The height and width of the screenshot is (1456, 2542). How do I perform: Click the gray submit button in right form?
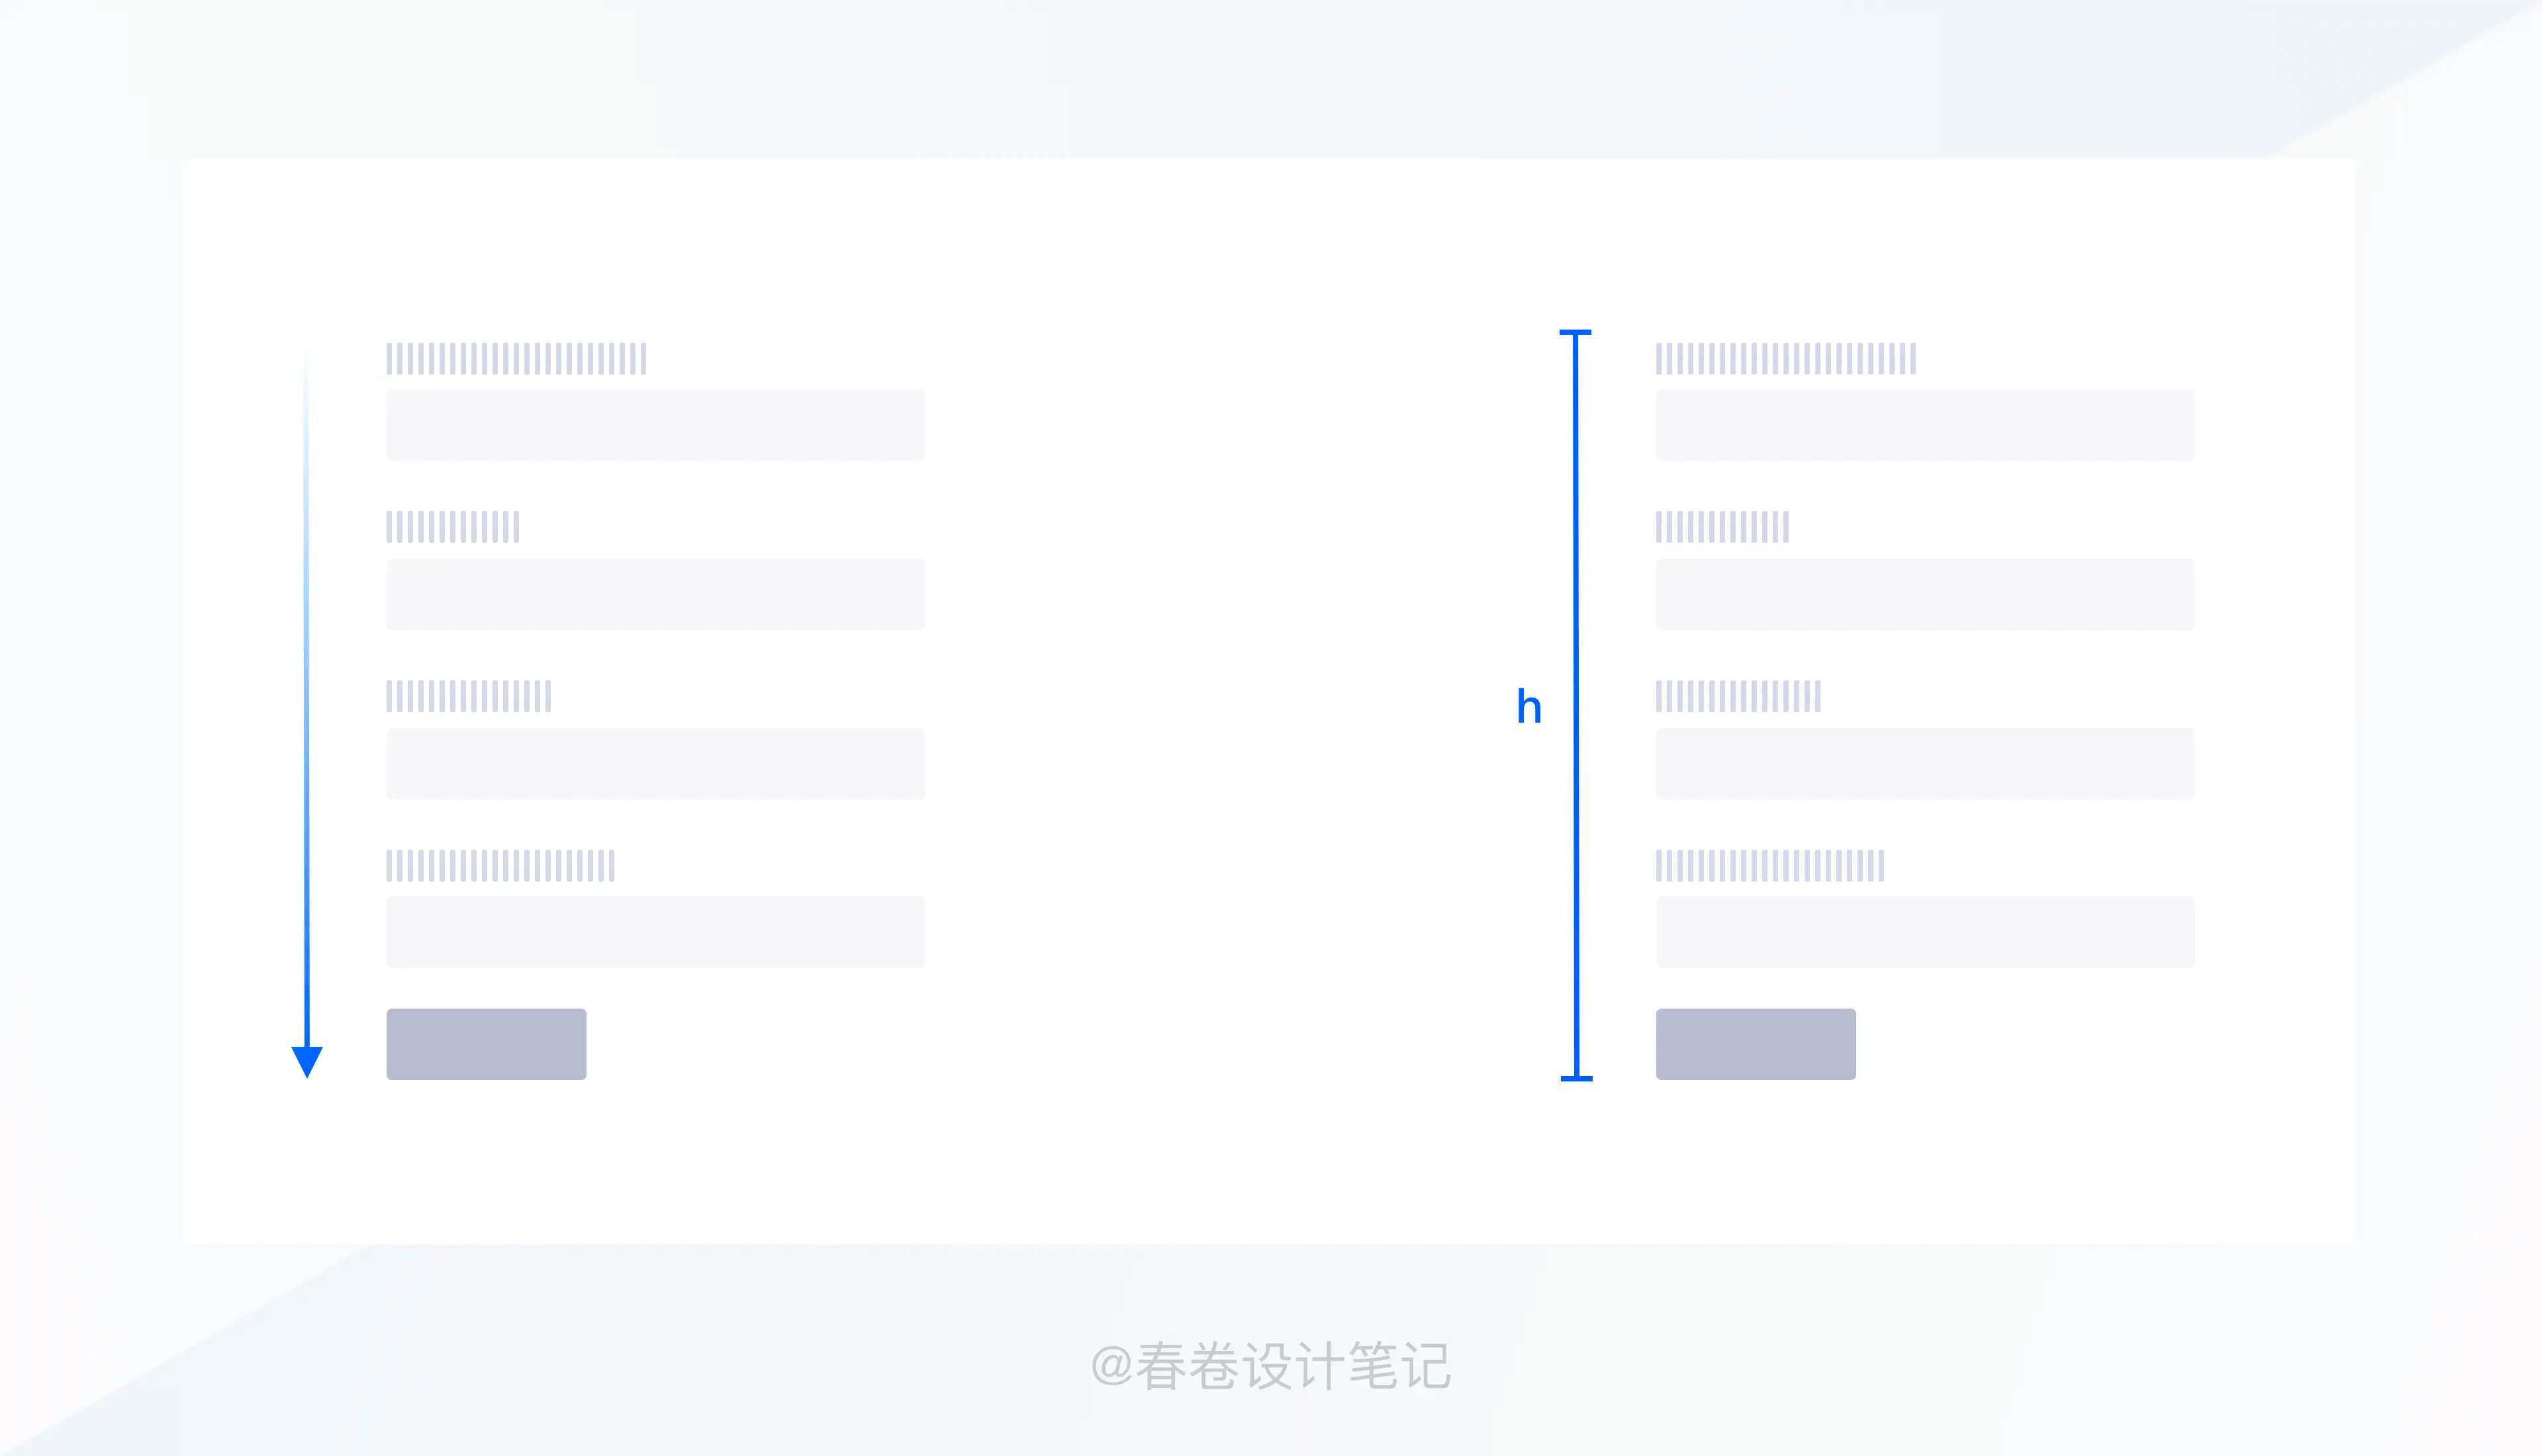click(1756, 1044)
